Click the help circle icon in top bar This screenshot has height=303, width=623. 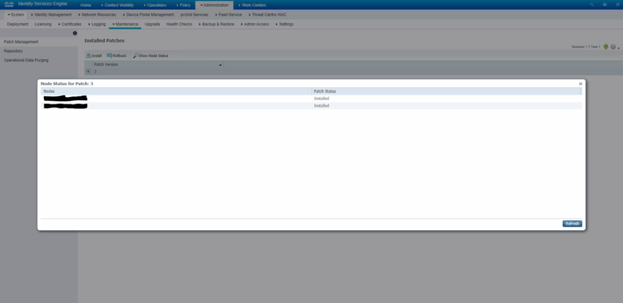[x=605, y=4]
